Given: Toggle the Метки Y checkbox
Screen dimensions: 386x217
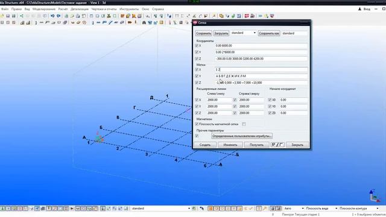Looking at the screenshot, I should click(197, 76).
